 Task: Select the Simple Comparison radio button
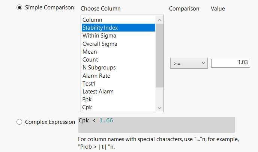click(x=19, y=8)
